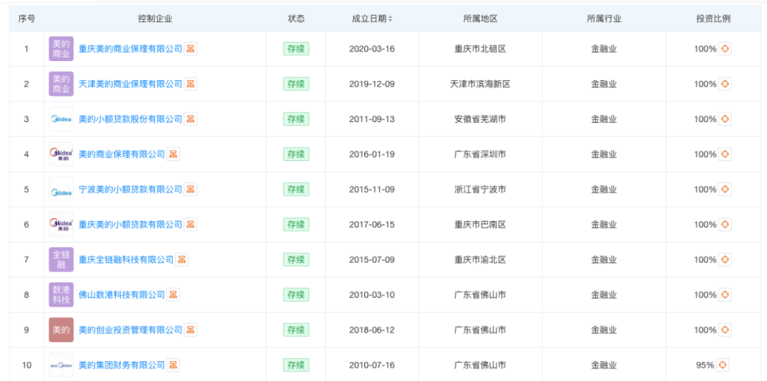Click investment path icon next to 95%

click(722, 365)
